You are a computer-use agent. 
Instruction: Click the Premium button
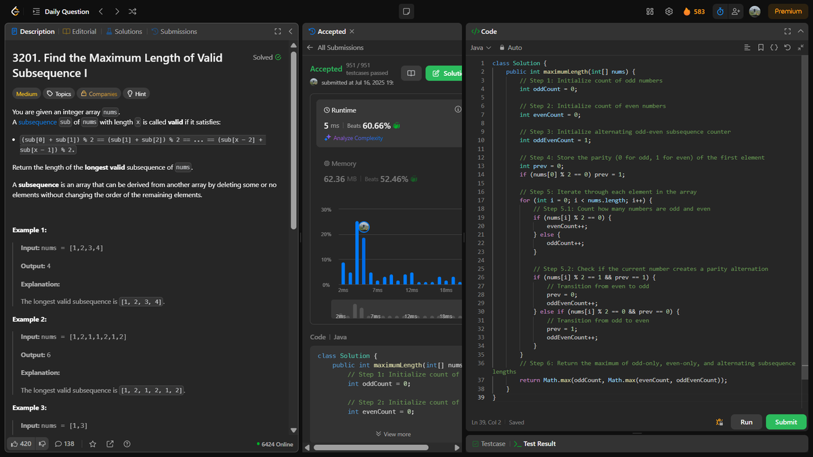tap(788, 12)
